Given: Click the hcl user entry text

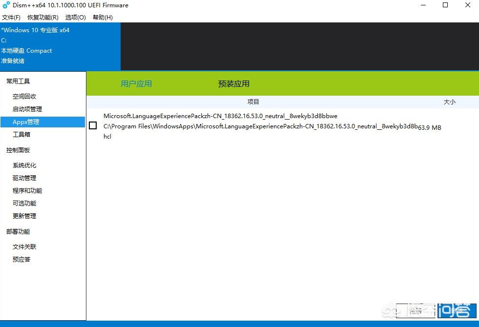Looking at the screenshot, I should tap(107, 137).
